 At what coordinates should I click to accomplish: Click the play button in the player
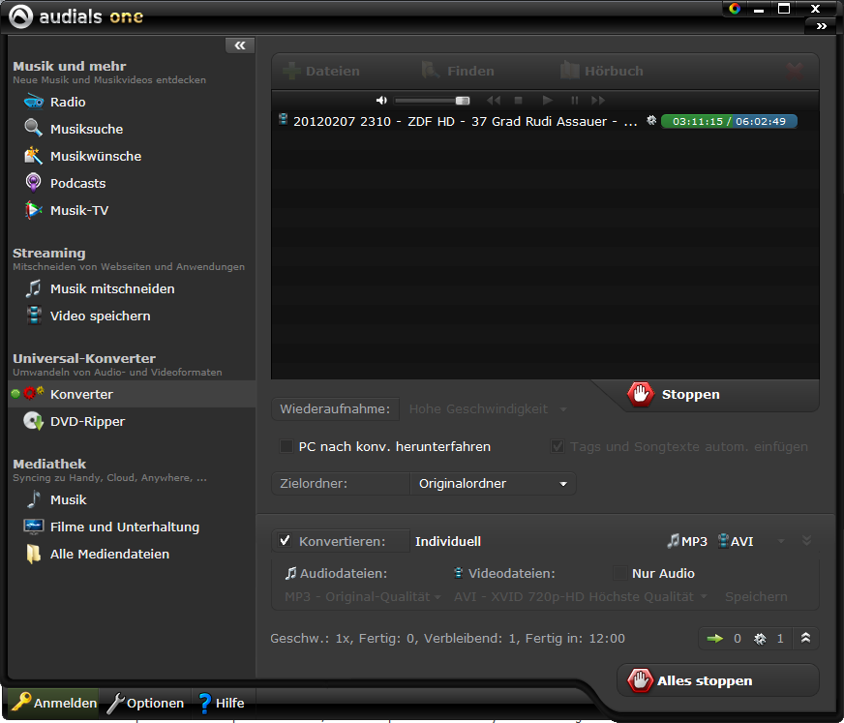(x=548, y=100)
